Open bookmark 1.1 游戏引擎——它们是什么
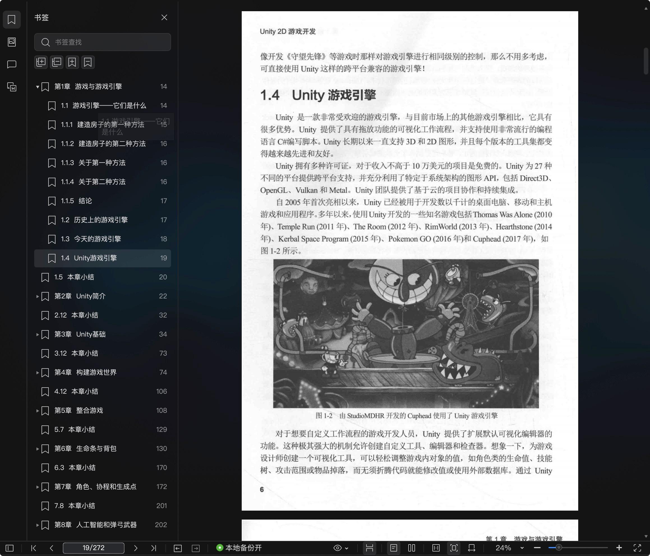This screenshot has width=650, height=556. pyautogui.click(x=103, y=106)
